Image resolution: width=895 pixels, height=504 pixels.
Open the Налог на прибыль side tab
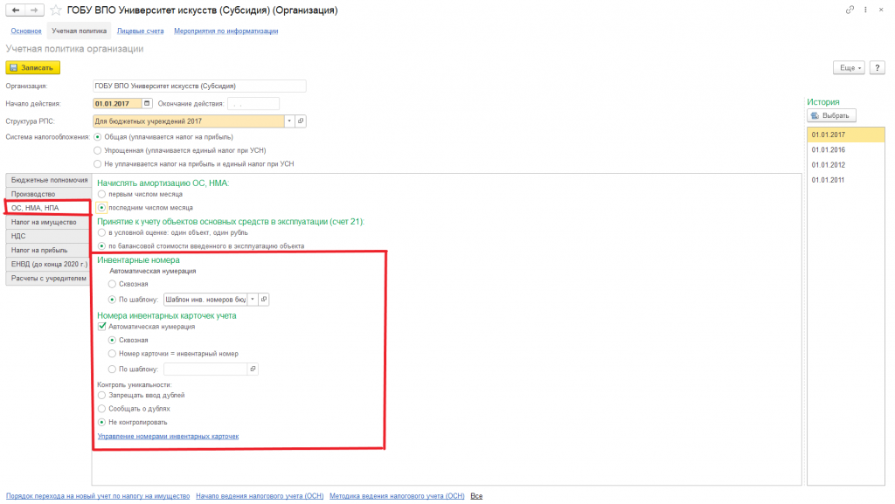coord(48,251)
